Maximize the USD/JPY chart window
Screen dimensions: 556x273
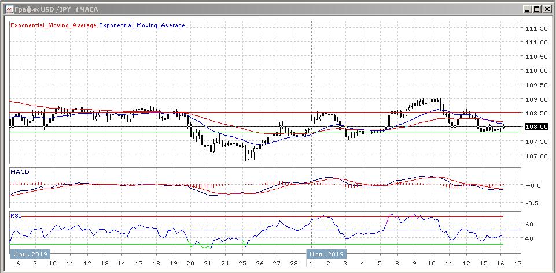tap(537, 9)
